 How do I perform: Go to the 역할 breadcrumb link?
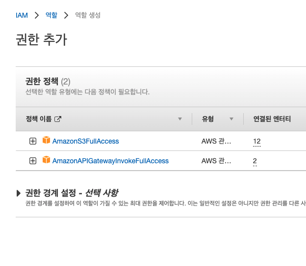pos(51,15)
